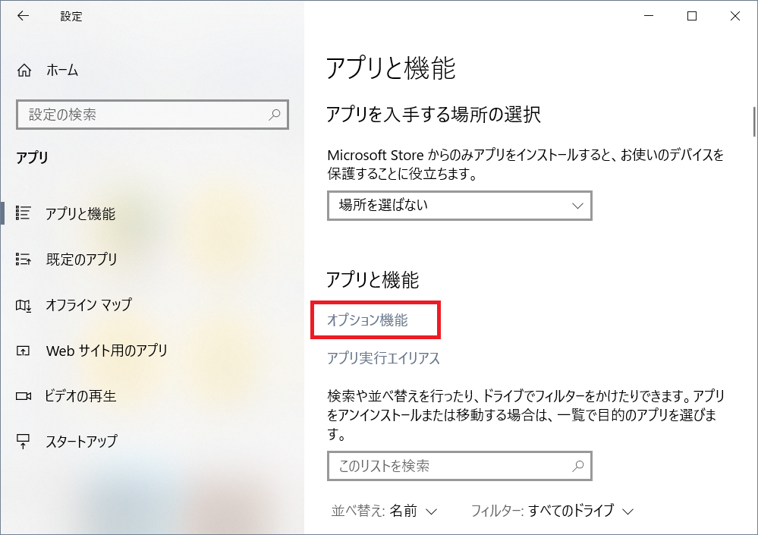Viewport: 758px width, 535px height.
Task: Click the Web サイト用のアプリ icon
Action: [x=24, y=351]
